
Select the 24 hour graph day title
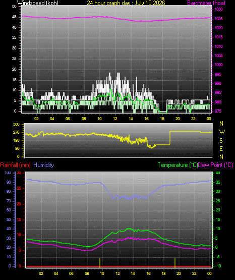click(x=126, y=3)
